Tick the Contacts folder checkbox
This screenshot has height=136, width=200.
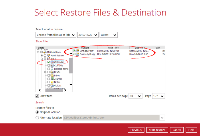coord(49,66)
